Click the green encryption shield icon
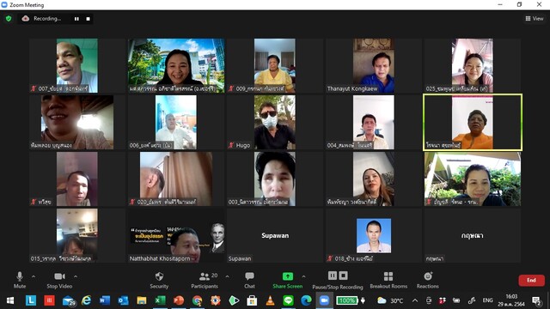 9,19
